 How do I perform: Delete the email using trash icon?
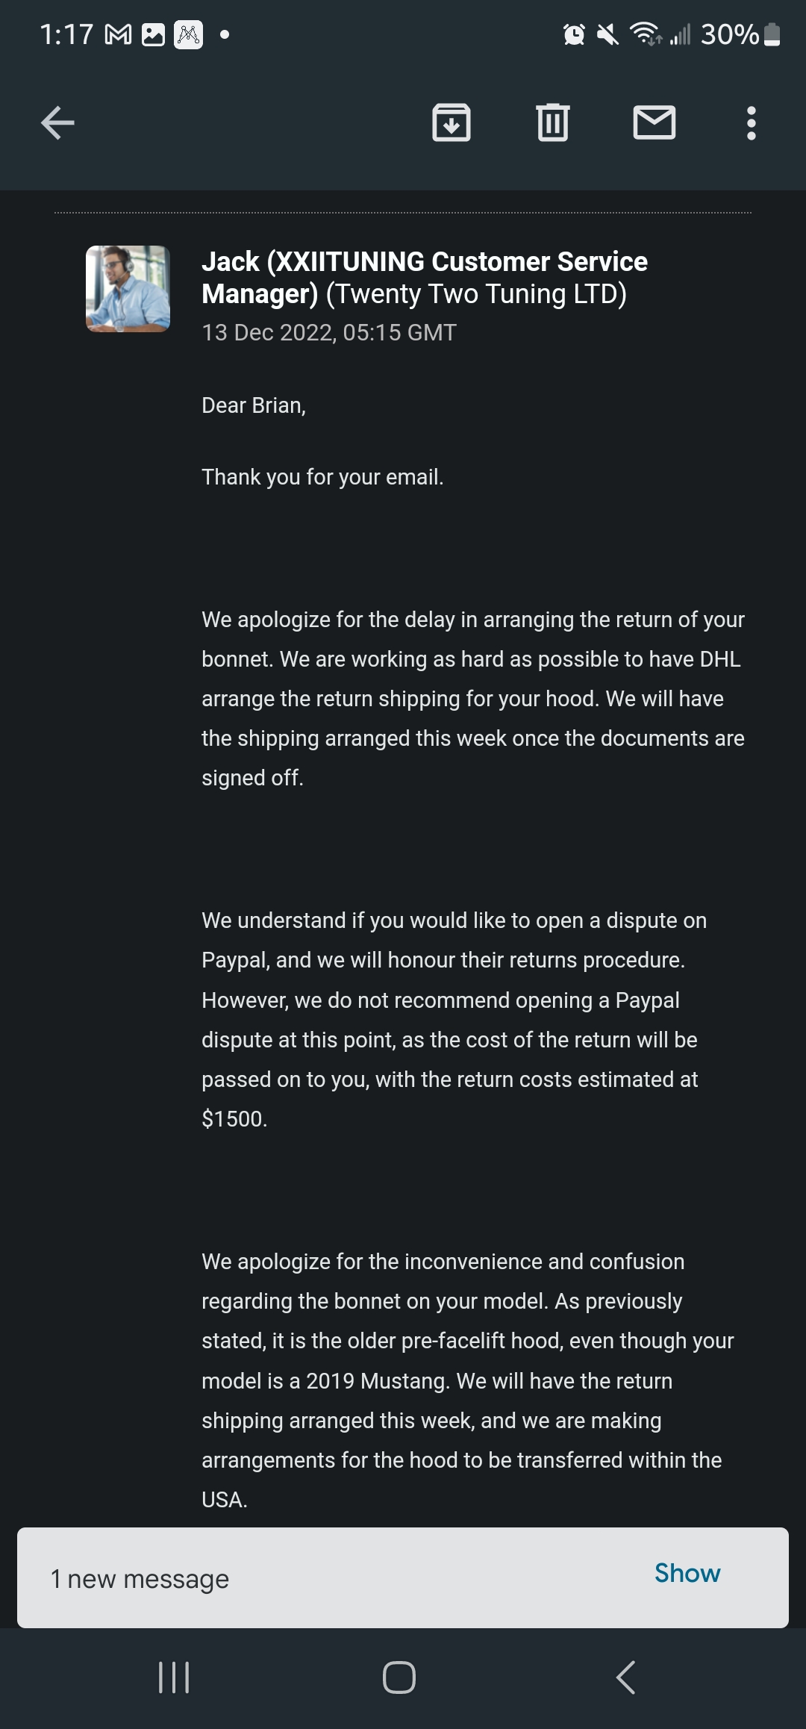click(553, 123)
